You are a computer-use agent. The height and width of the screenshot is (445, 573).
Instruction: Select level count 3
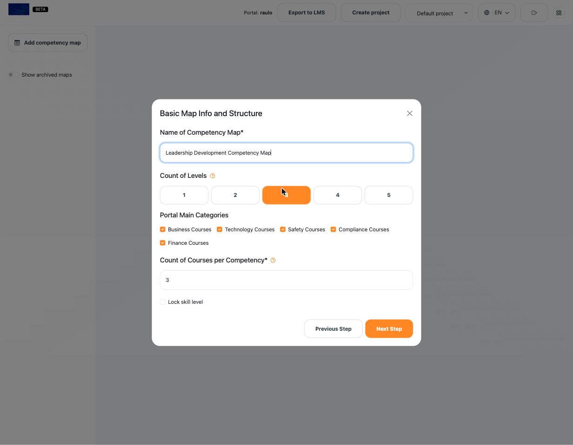(286, 195)
